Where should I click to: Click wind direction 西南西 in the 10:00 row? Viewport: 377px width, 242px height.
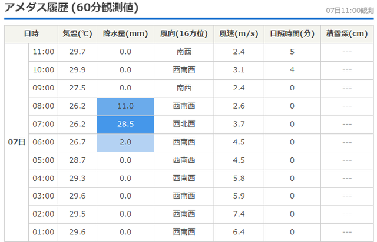184,70
